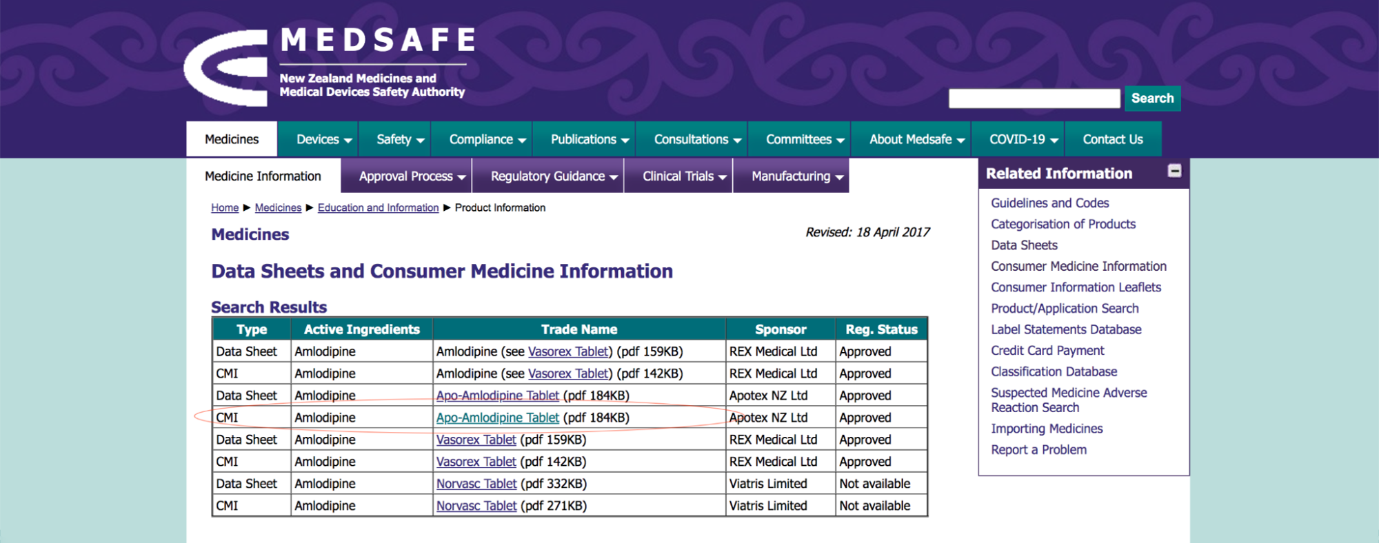Open Vasorex Tablet link in 159KB Amlodipine row
Screen dimensions: 1379x543
(569, 351)
